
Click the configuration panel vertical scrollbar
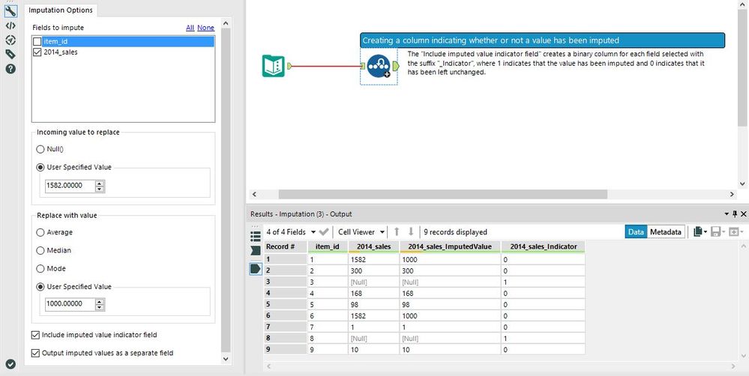click(x=226, y=191)
